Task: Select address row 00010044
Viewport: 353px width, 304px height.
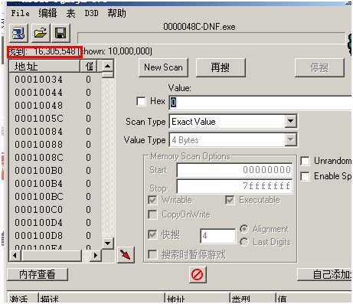Action: coord(55,93)
